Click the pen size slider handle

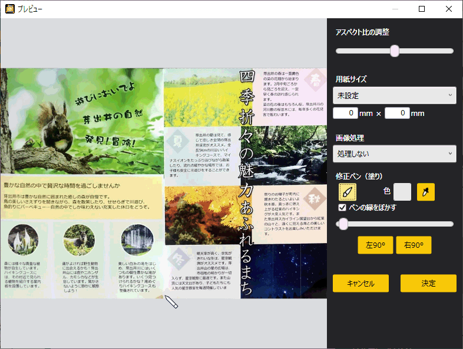[343, 224]
